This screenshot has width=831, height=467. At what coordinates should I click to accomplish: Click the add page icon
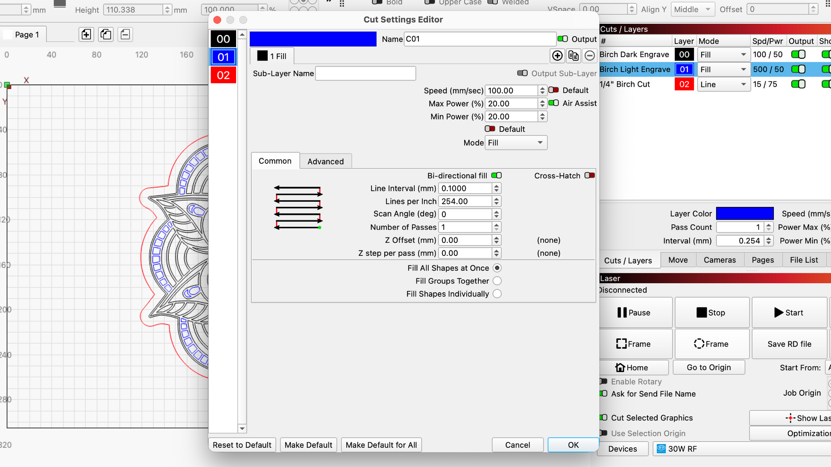(86, 35)
